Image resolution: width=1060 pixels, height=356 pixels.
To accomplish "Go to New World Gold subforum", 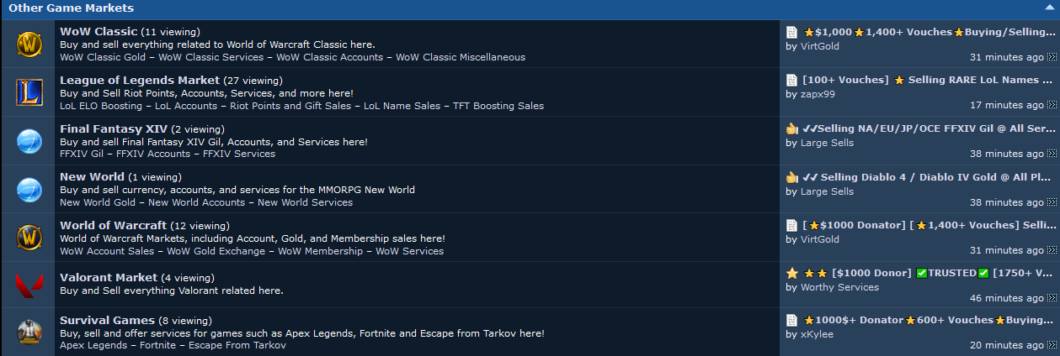I will tap(99, 202).
